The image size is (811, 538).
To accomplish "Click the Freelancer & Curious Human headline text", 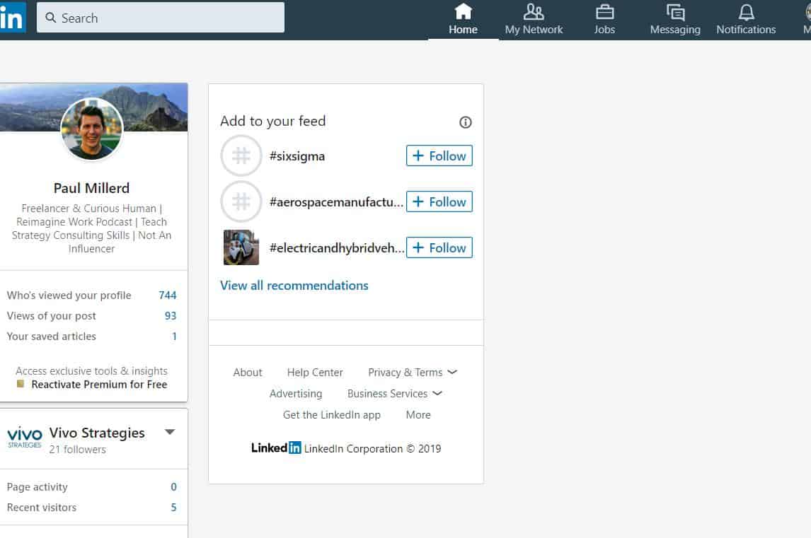I will pos(91,228).
